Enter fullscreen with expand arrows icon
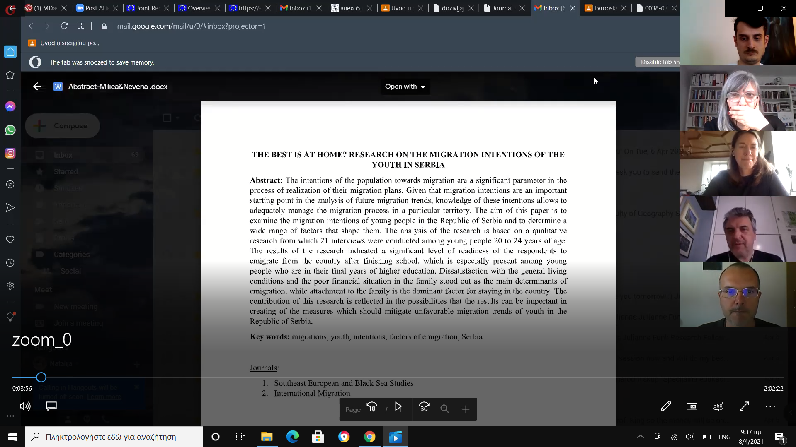This screenshot has height=447, width=796. click(744, 406)
